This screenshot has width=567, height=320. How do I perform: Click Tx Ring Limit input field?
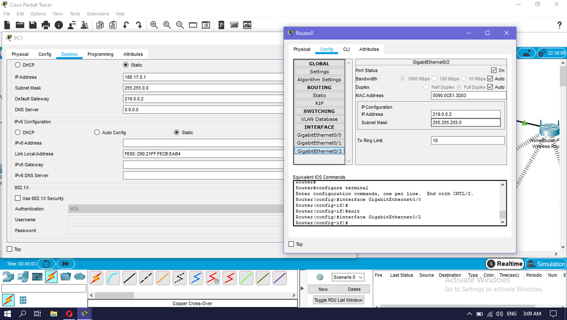468,140
